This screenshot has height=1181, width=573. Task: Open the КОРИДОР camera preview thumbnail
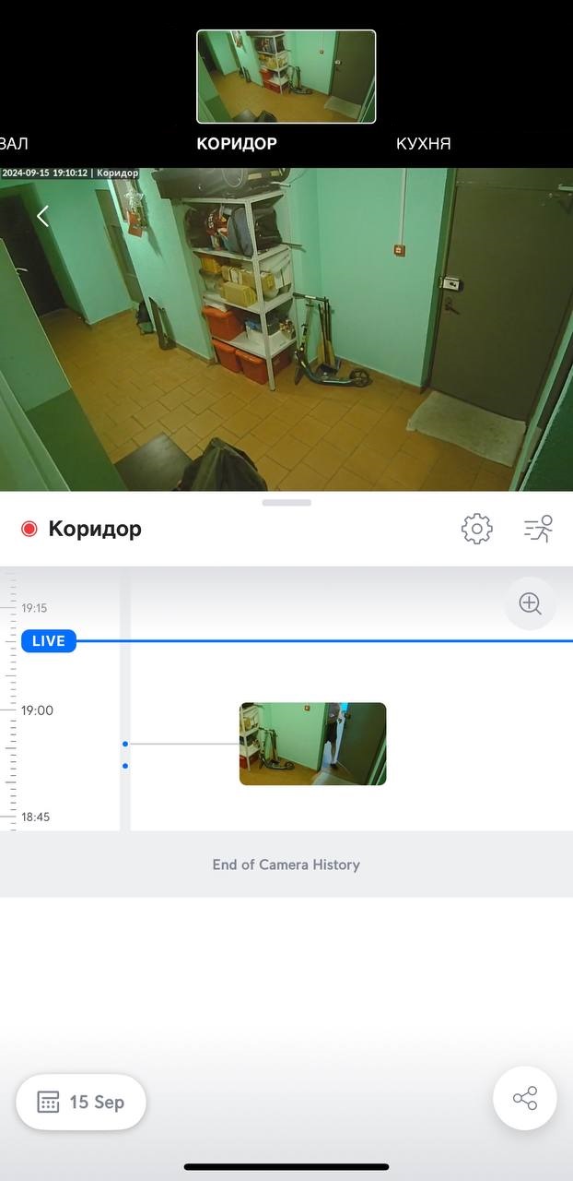[286, 77]
